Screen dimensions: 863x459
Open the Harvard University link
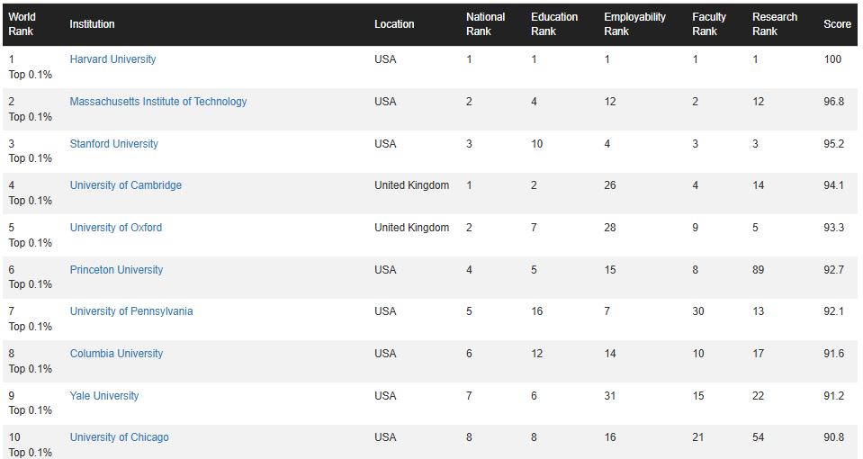click(112, 59)
